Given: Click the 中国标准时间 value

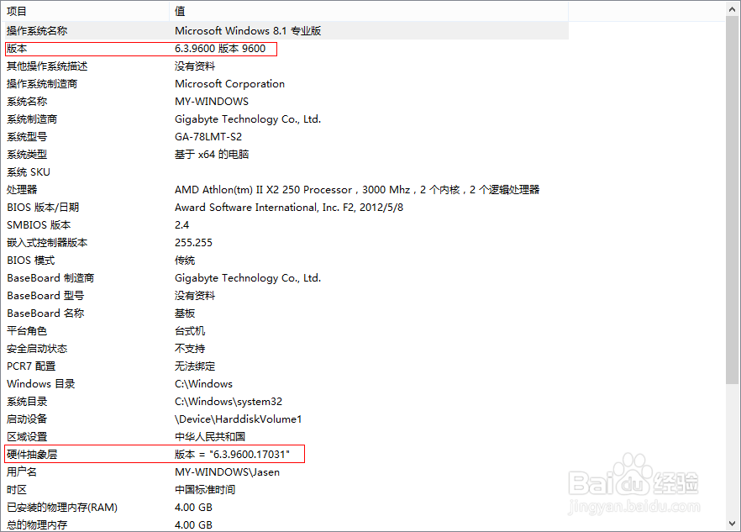Looking at the screenshot, I should [205, 489].
